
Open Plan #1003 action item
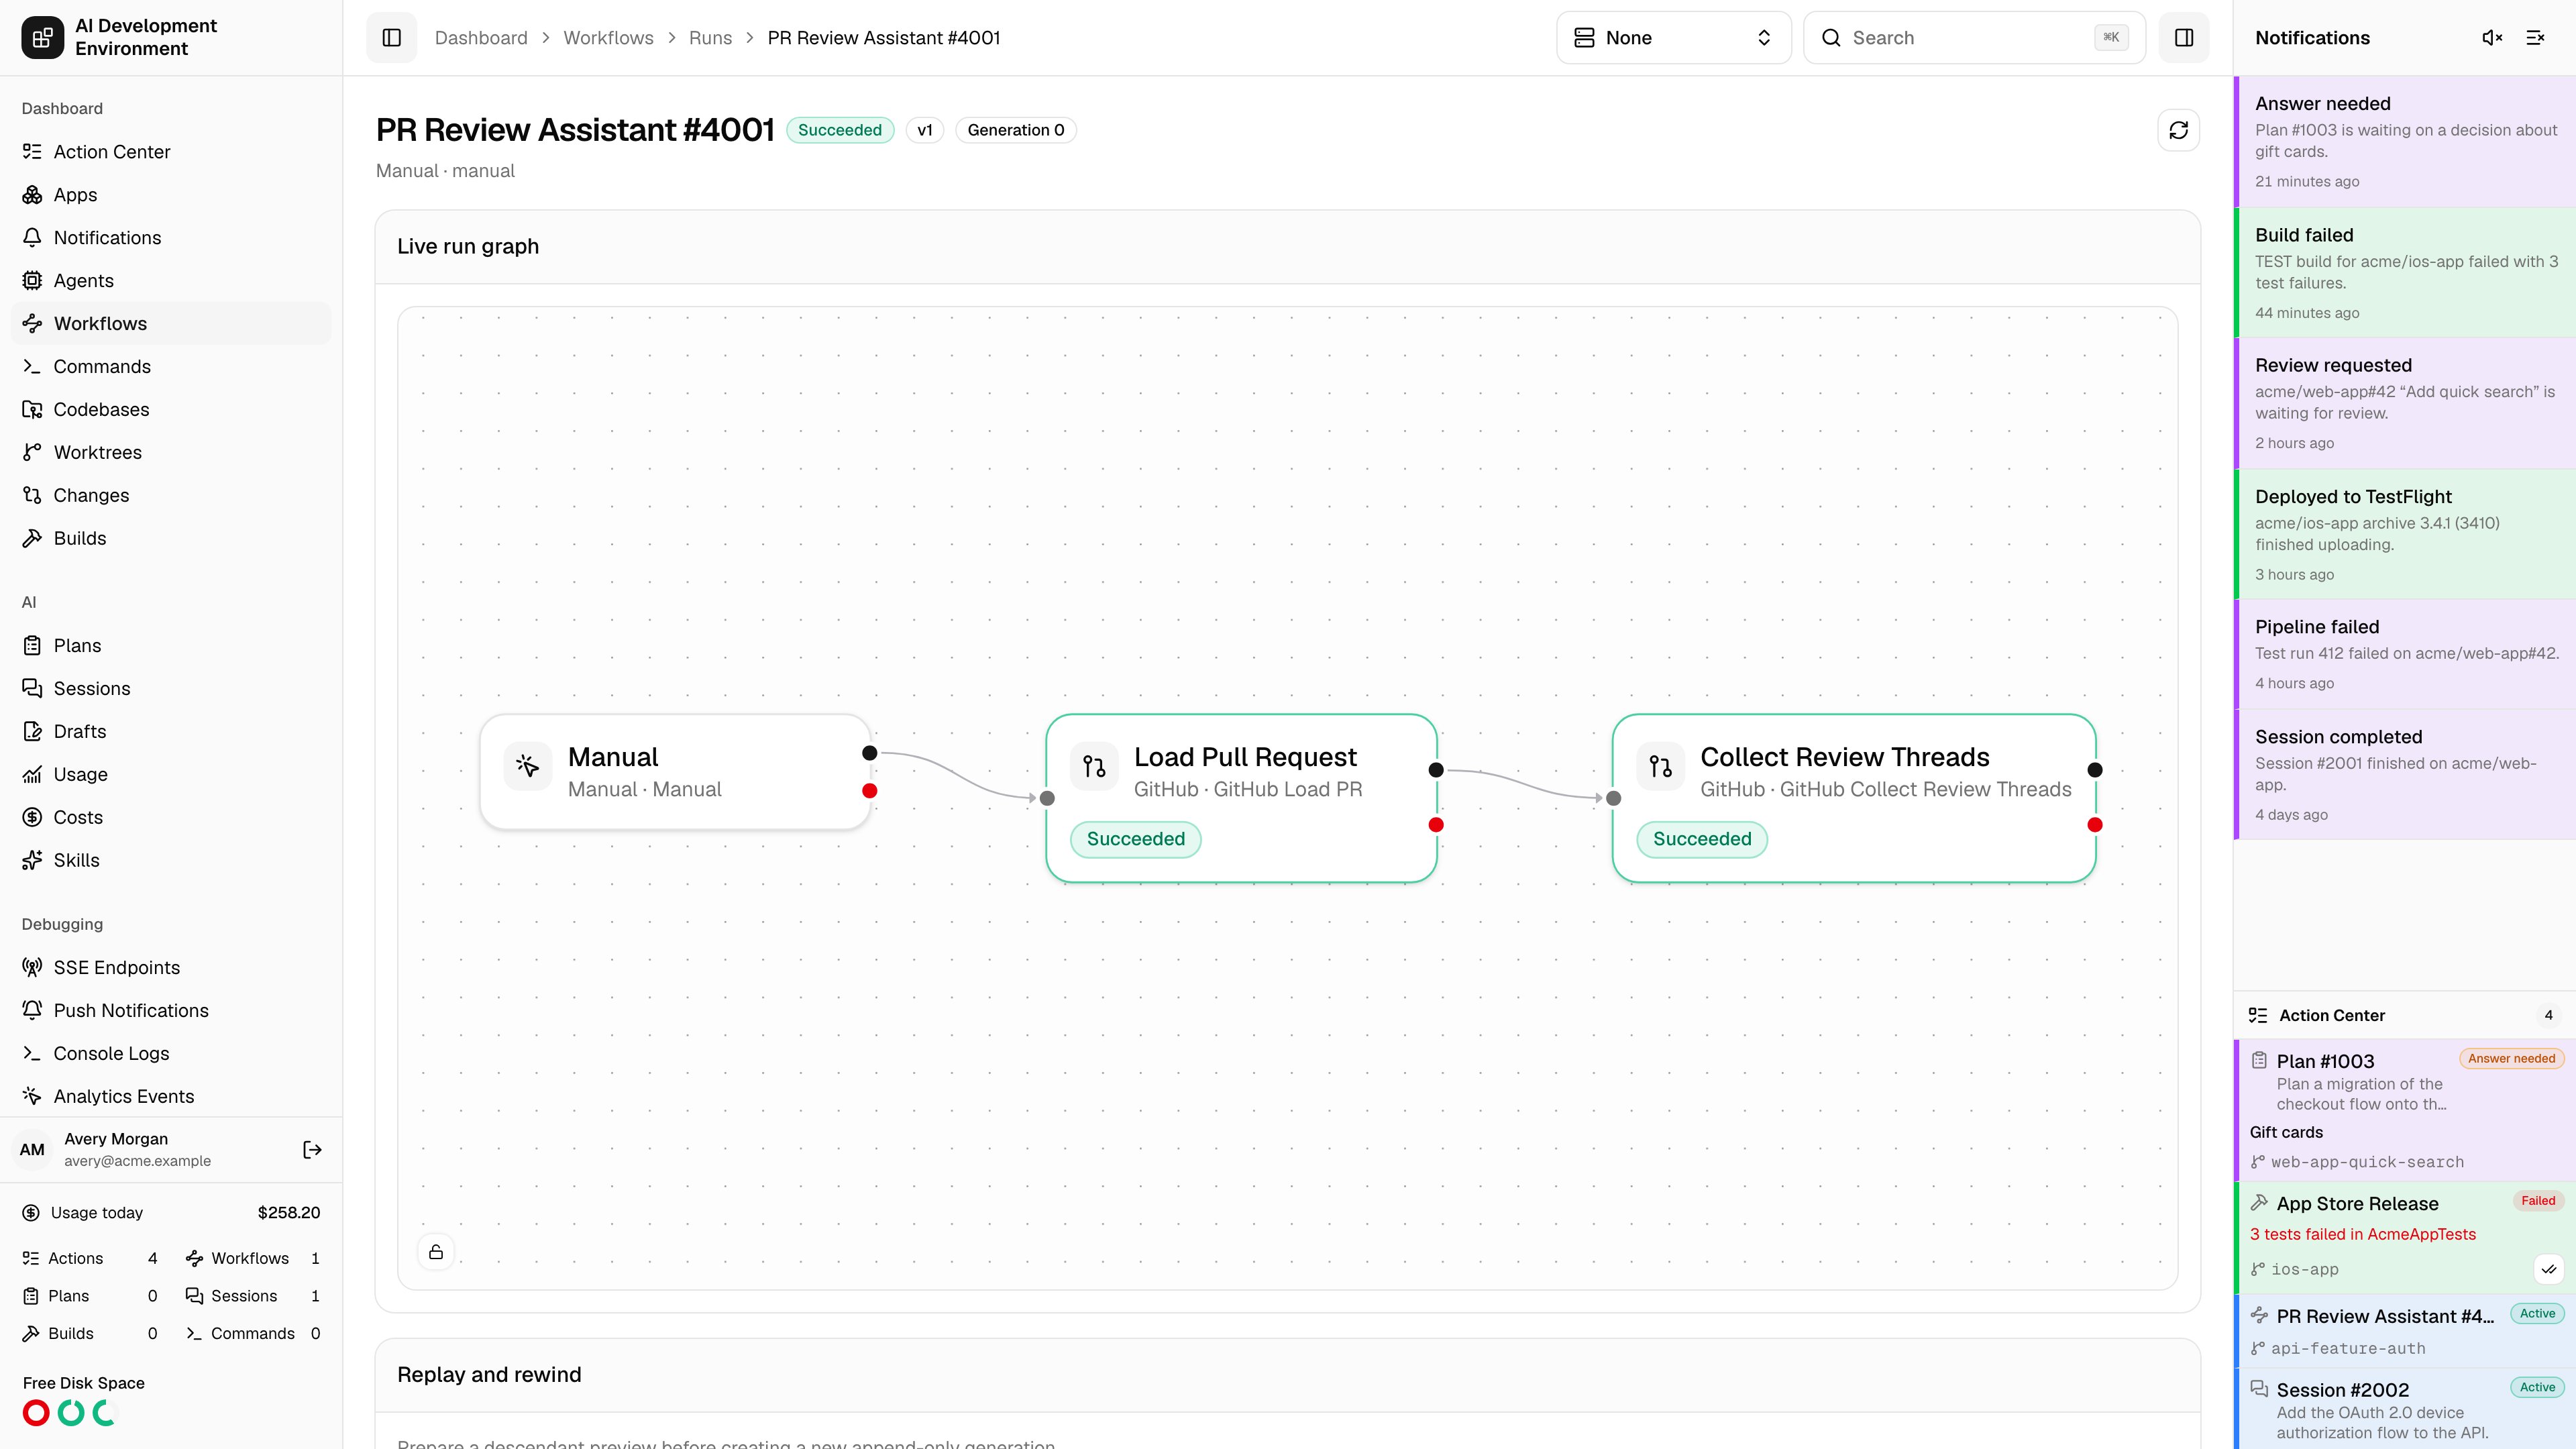(2405, 1110)
